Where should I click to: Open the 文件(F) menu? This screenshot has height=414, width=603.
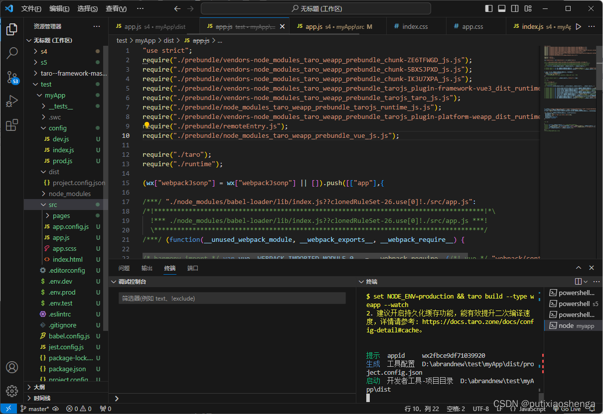(x=31, y=9)
